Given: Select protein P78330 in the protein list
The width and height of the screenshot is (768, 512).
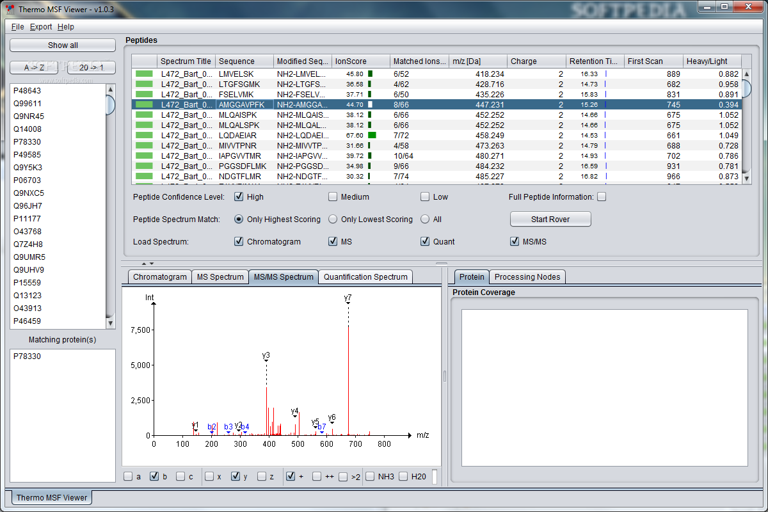Looking at the screenshot, I should pos(58,142).
